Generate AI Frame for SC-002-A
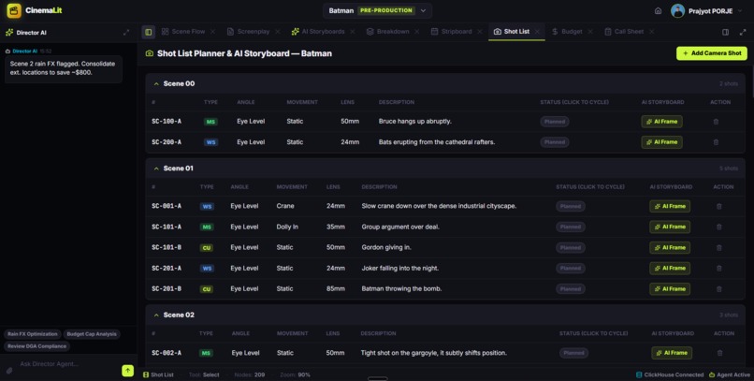The height and width of the screenshot is (381, 754). [672, 353]
